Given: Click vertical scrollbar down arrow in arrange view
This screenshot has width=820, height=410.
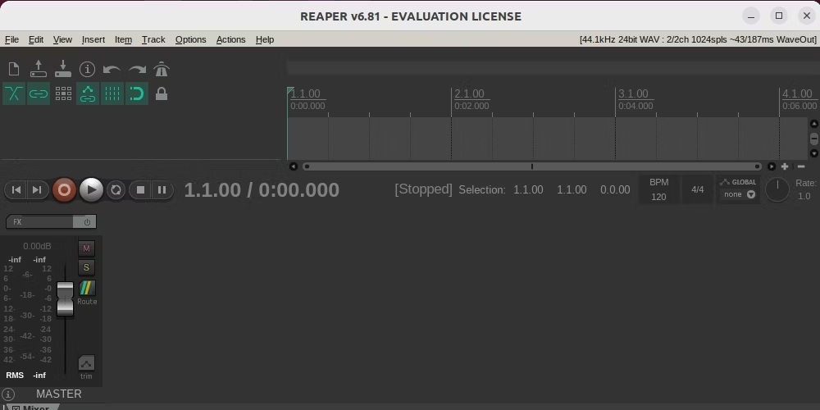Looking at the screenshot, I should tap(813, 153).
